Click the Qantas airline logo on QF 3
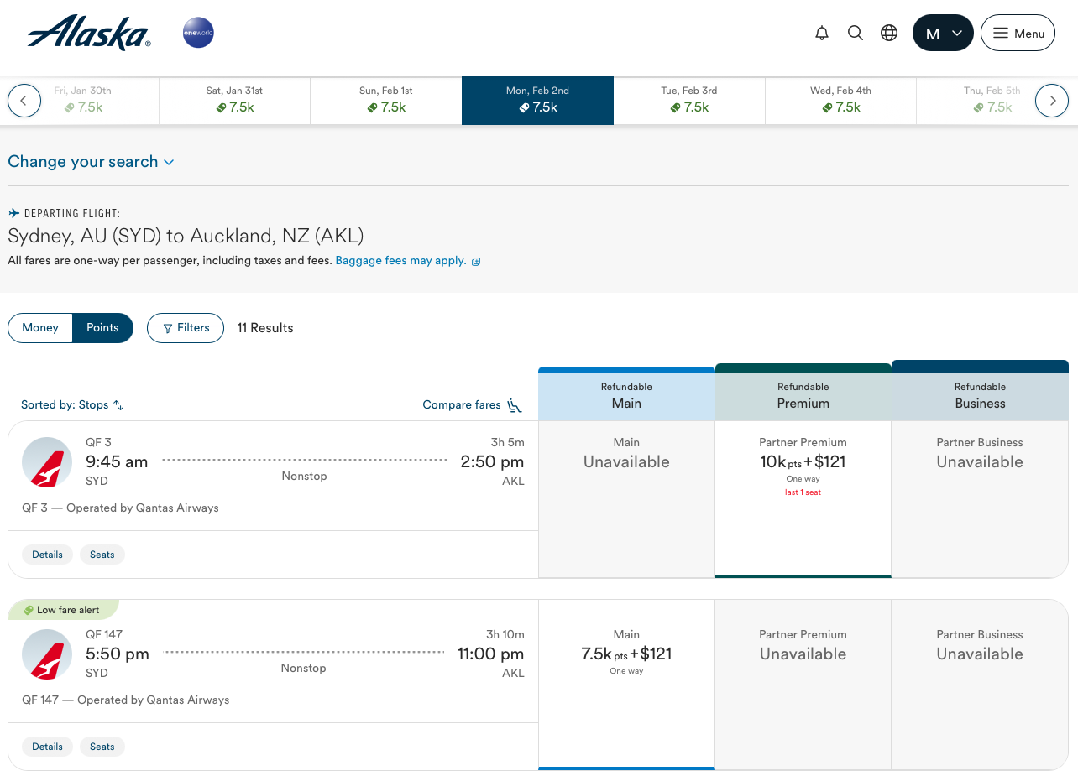The height and width of the screenshot is (776, 1078). point(47,462)
